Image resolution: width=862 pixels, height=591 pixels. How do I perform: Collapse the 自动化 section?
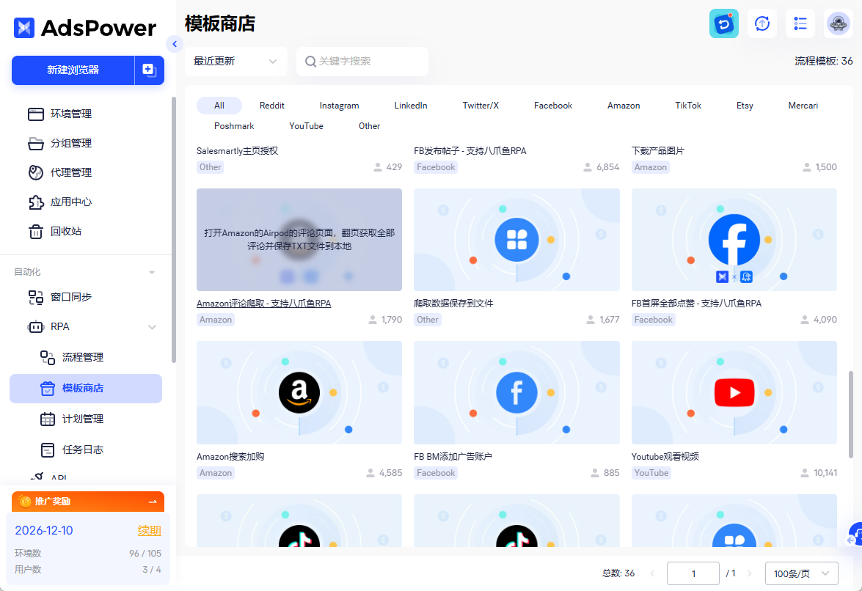coord(152,273)
